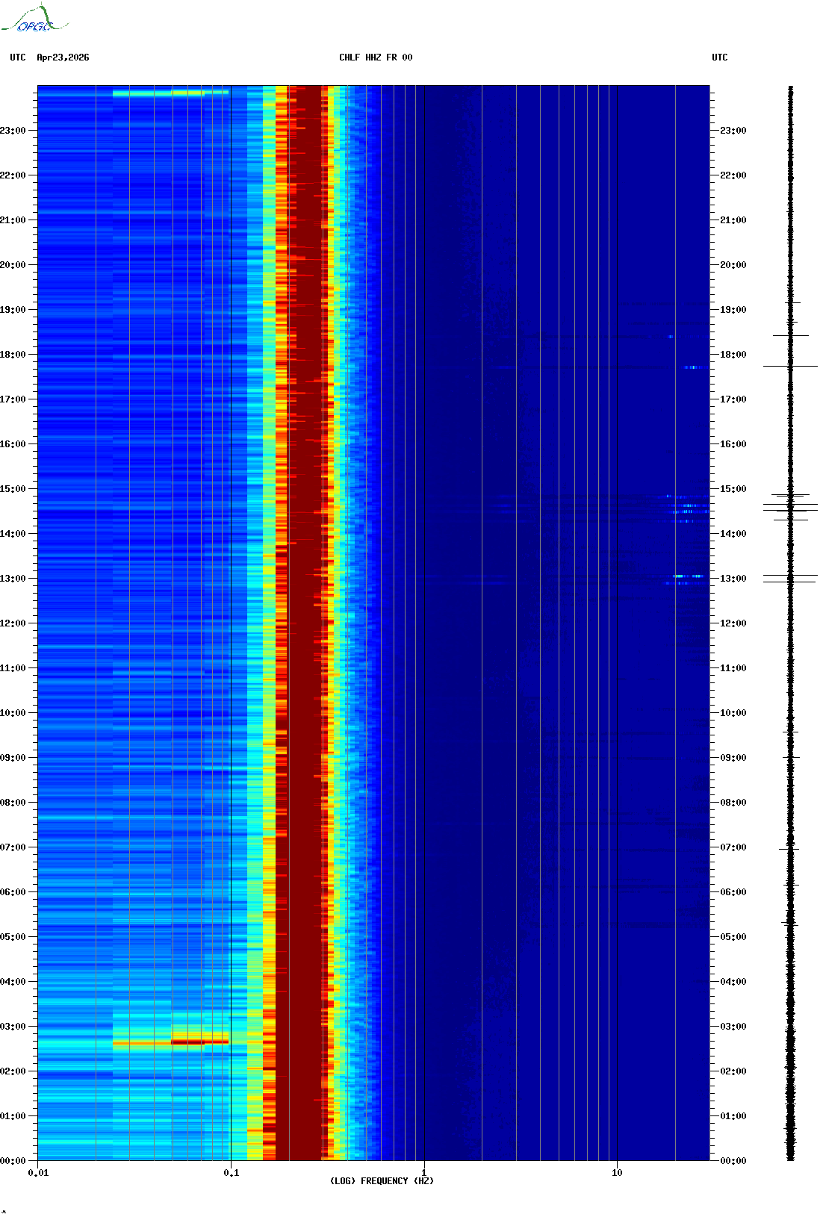Image resolution: width=823 pixels, height=1220 pixels.
Task: Select the 18:00 time label on right axis
Action: click(x=733, y=355)
